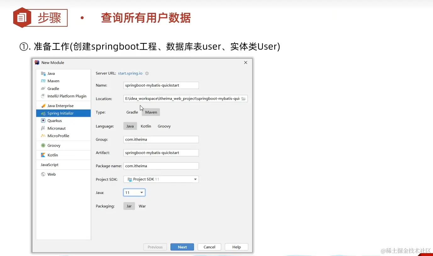The width and height of the screenshot is (433, 256).
Task: Click the Gradle elephant icon
Action: (43, 88)
